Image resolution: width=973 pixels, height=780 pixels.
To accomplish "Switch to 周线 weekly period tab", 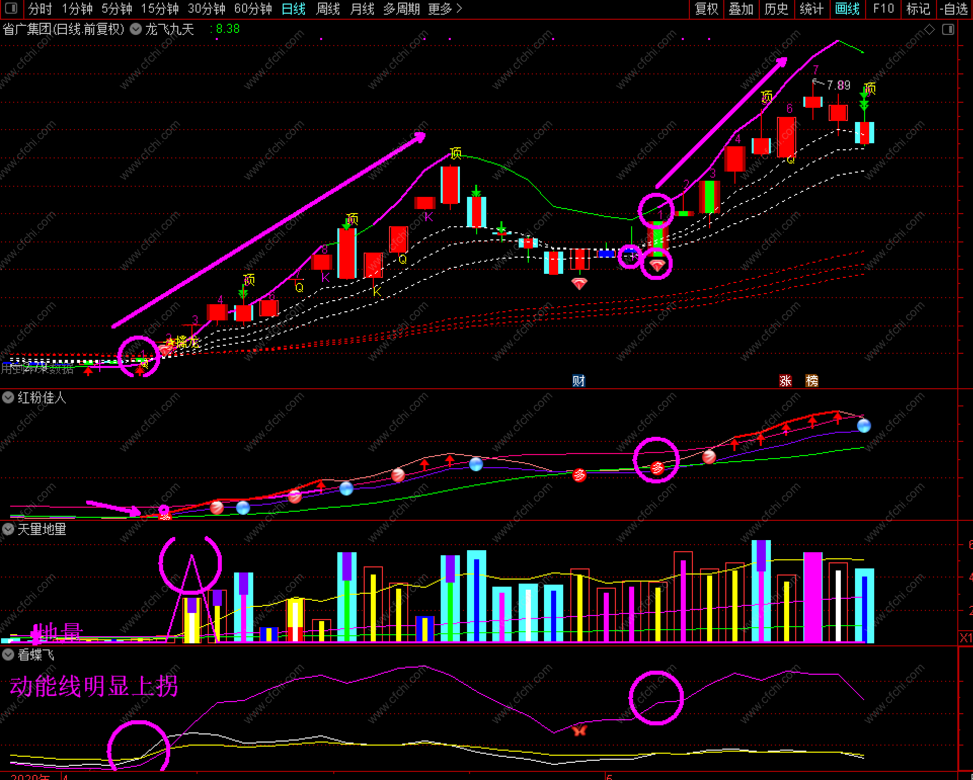I will 328,9.
